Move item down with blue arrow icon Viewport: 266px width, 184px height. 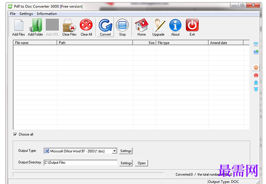[x=256, y=89]
